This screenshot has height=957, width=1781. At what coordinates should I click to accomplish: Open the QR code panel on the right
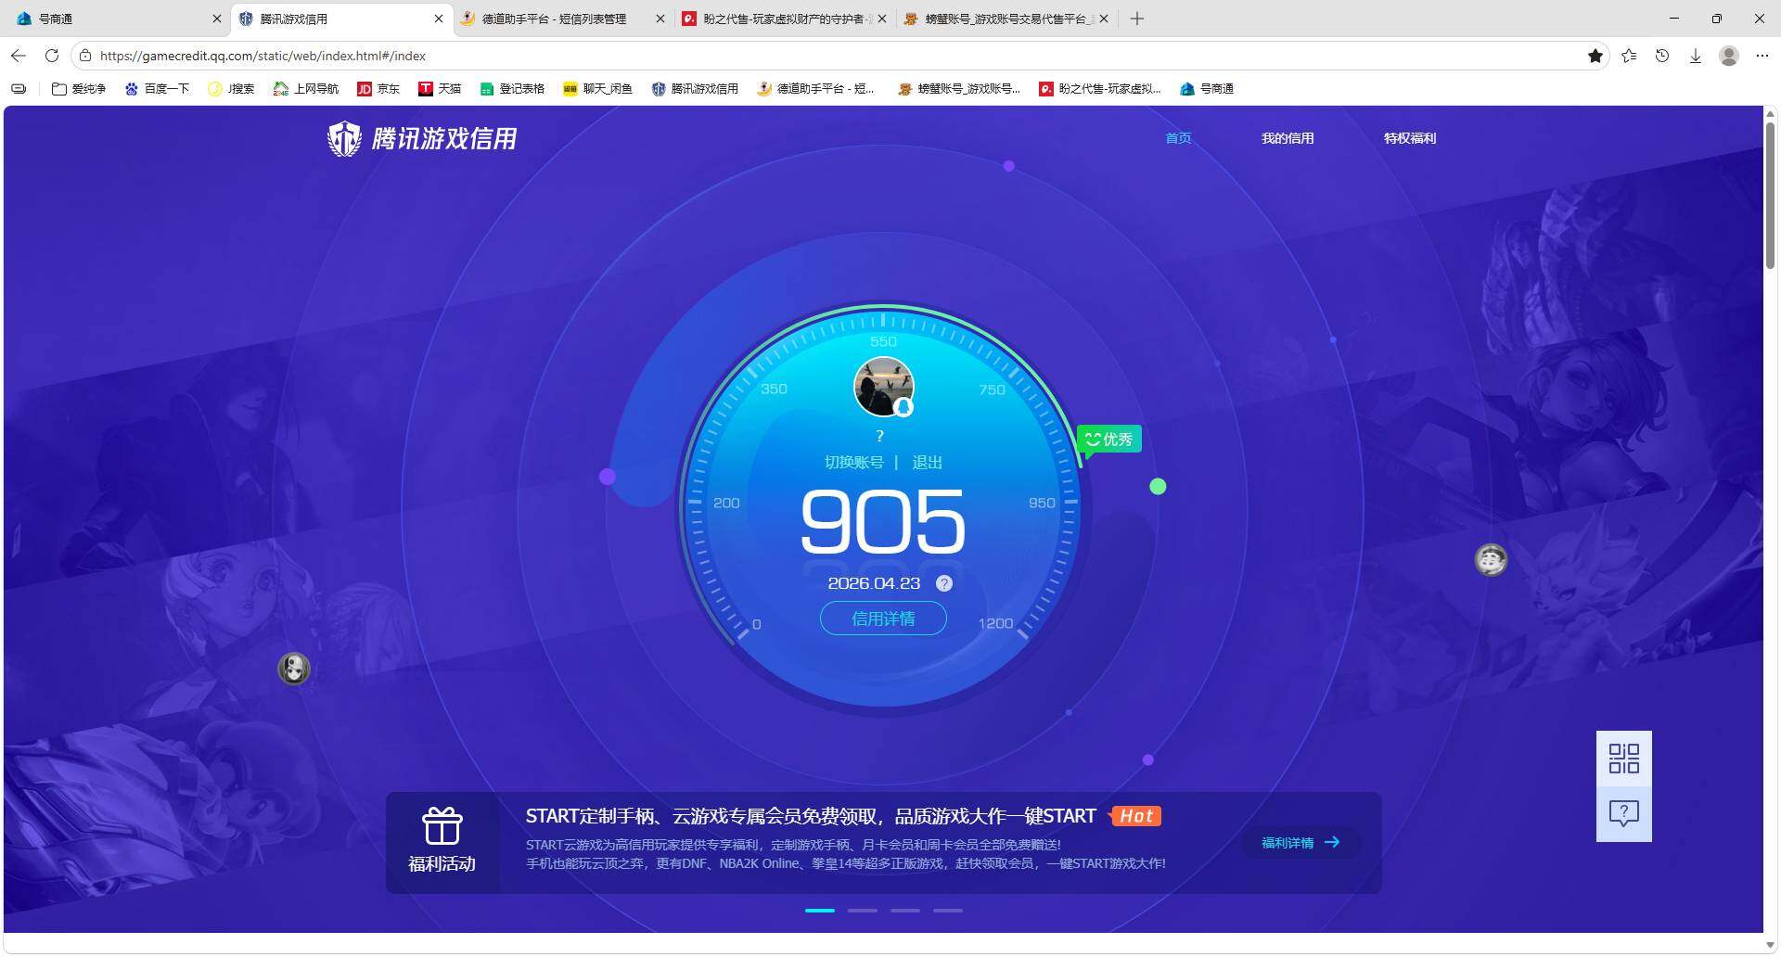click(1623, 758)
